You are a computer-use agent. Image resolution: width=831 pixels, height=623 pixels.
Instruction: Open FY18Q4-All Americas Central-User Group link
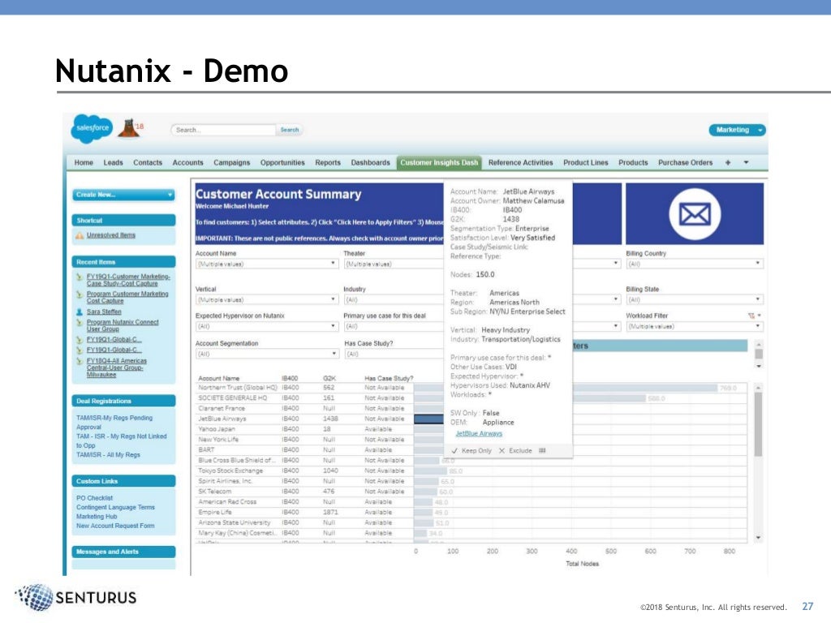point(117,367)
